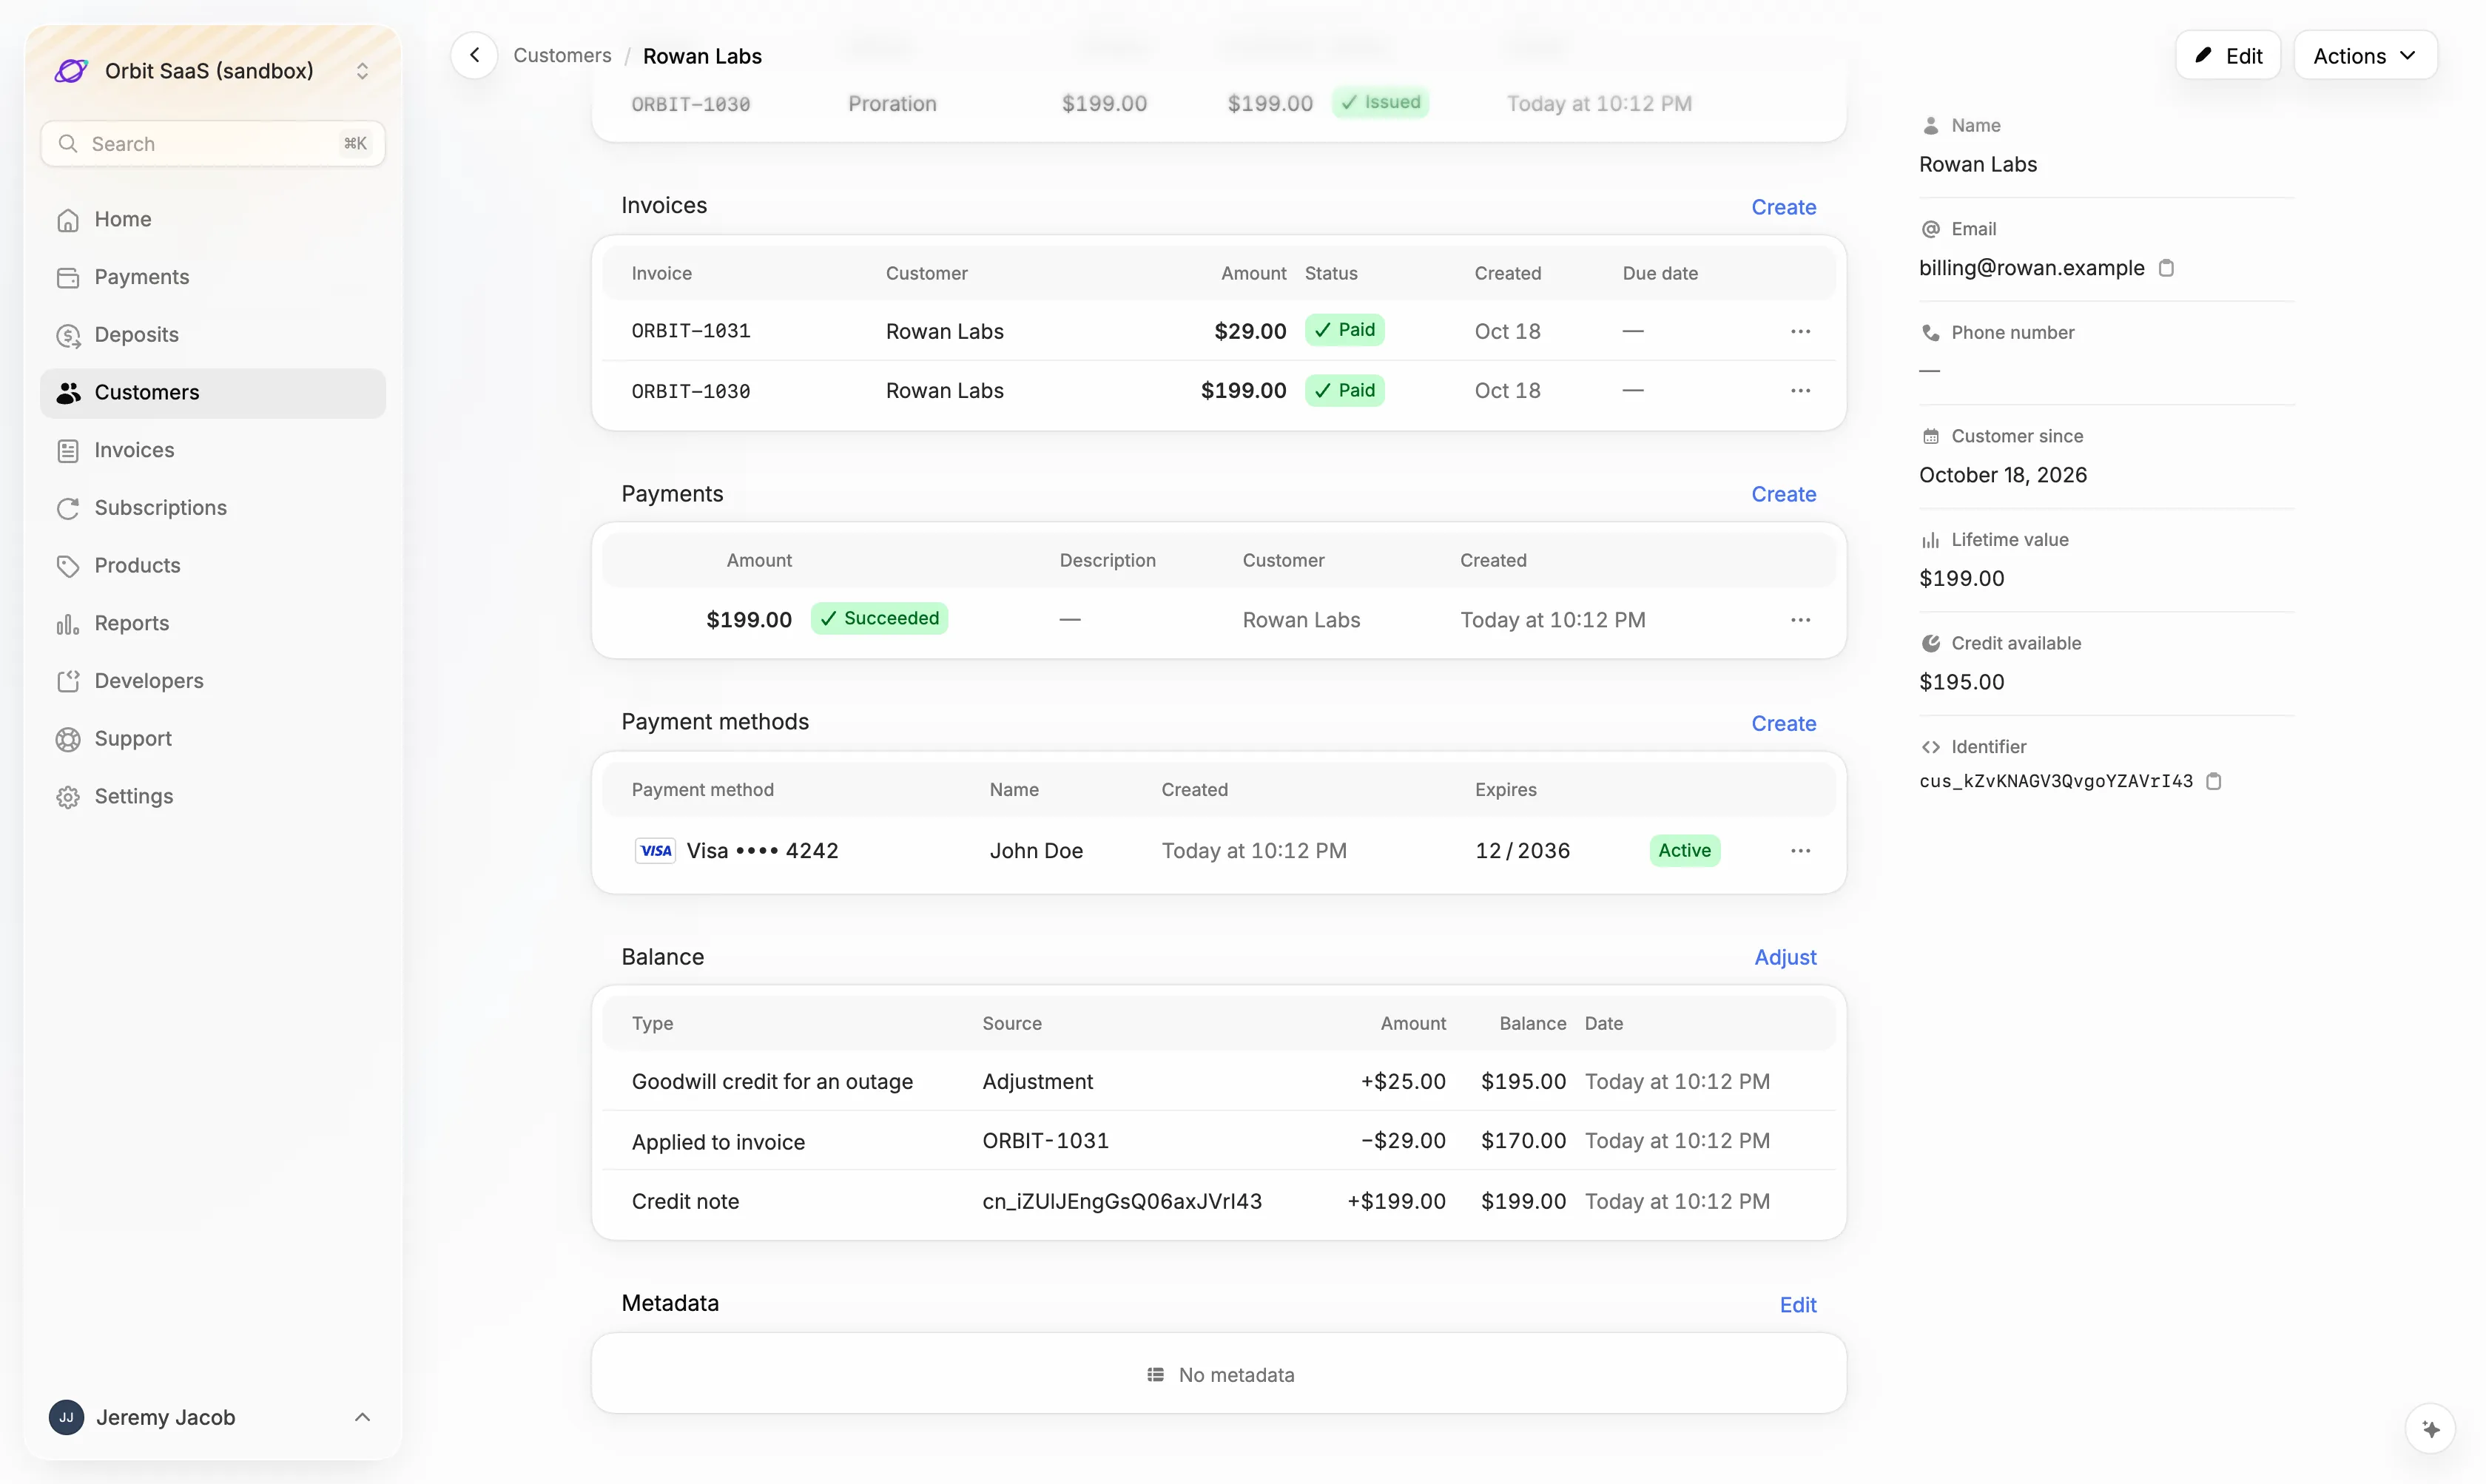Click the Active badge on the Visa card
The width and height of the screenshot is (2486, 1484).
tap(1685, 851)
